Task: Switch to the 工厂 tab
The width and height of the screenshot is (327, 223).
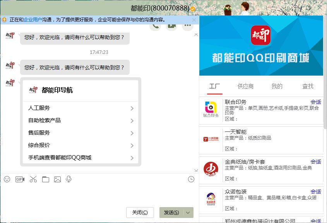Action: pyautogui.click(x=215, y=86)
